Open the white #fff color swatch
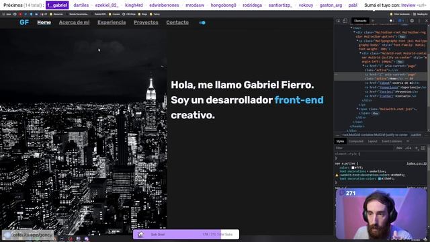 353,167
